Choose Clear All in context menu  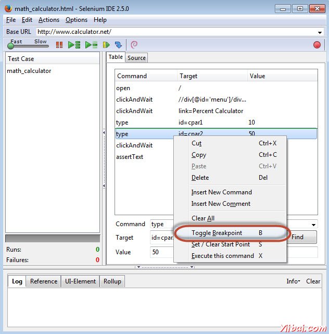click(x=230, y=218)
